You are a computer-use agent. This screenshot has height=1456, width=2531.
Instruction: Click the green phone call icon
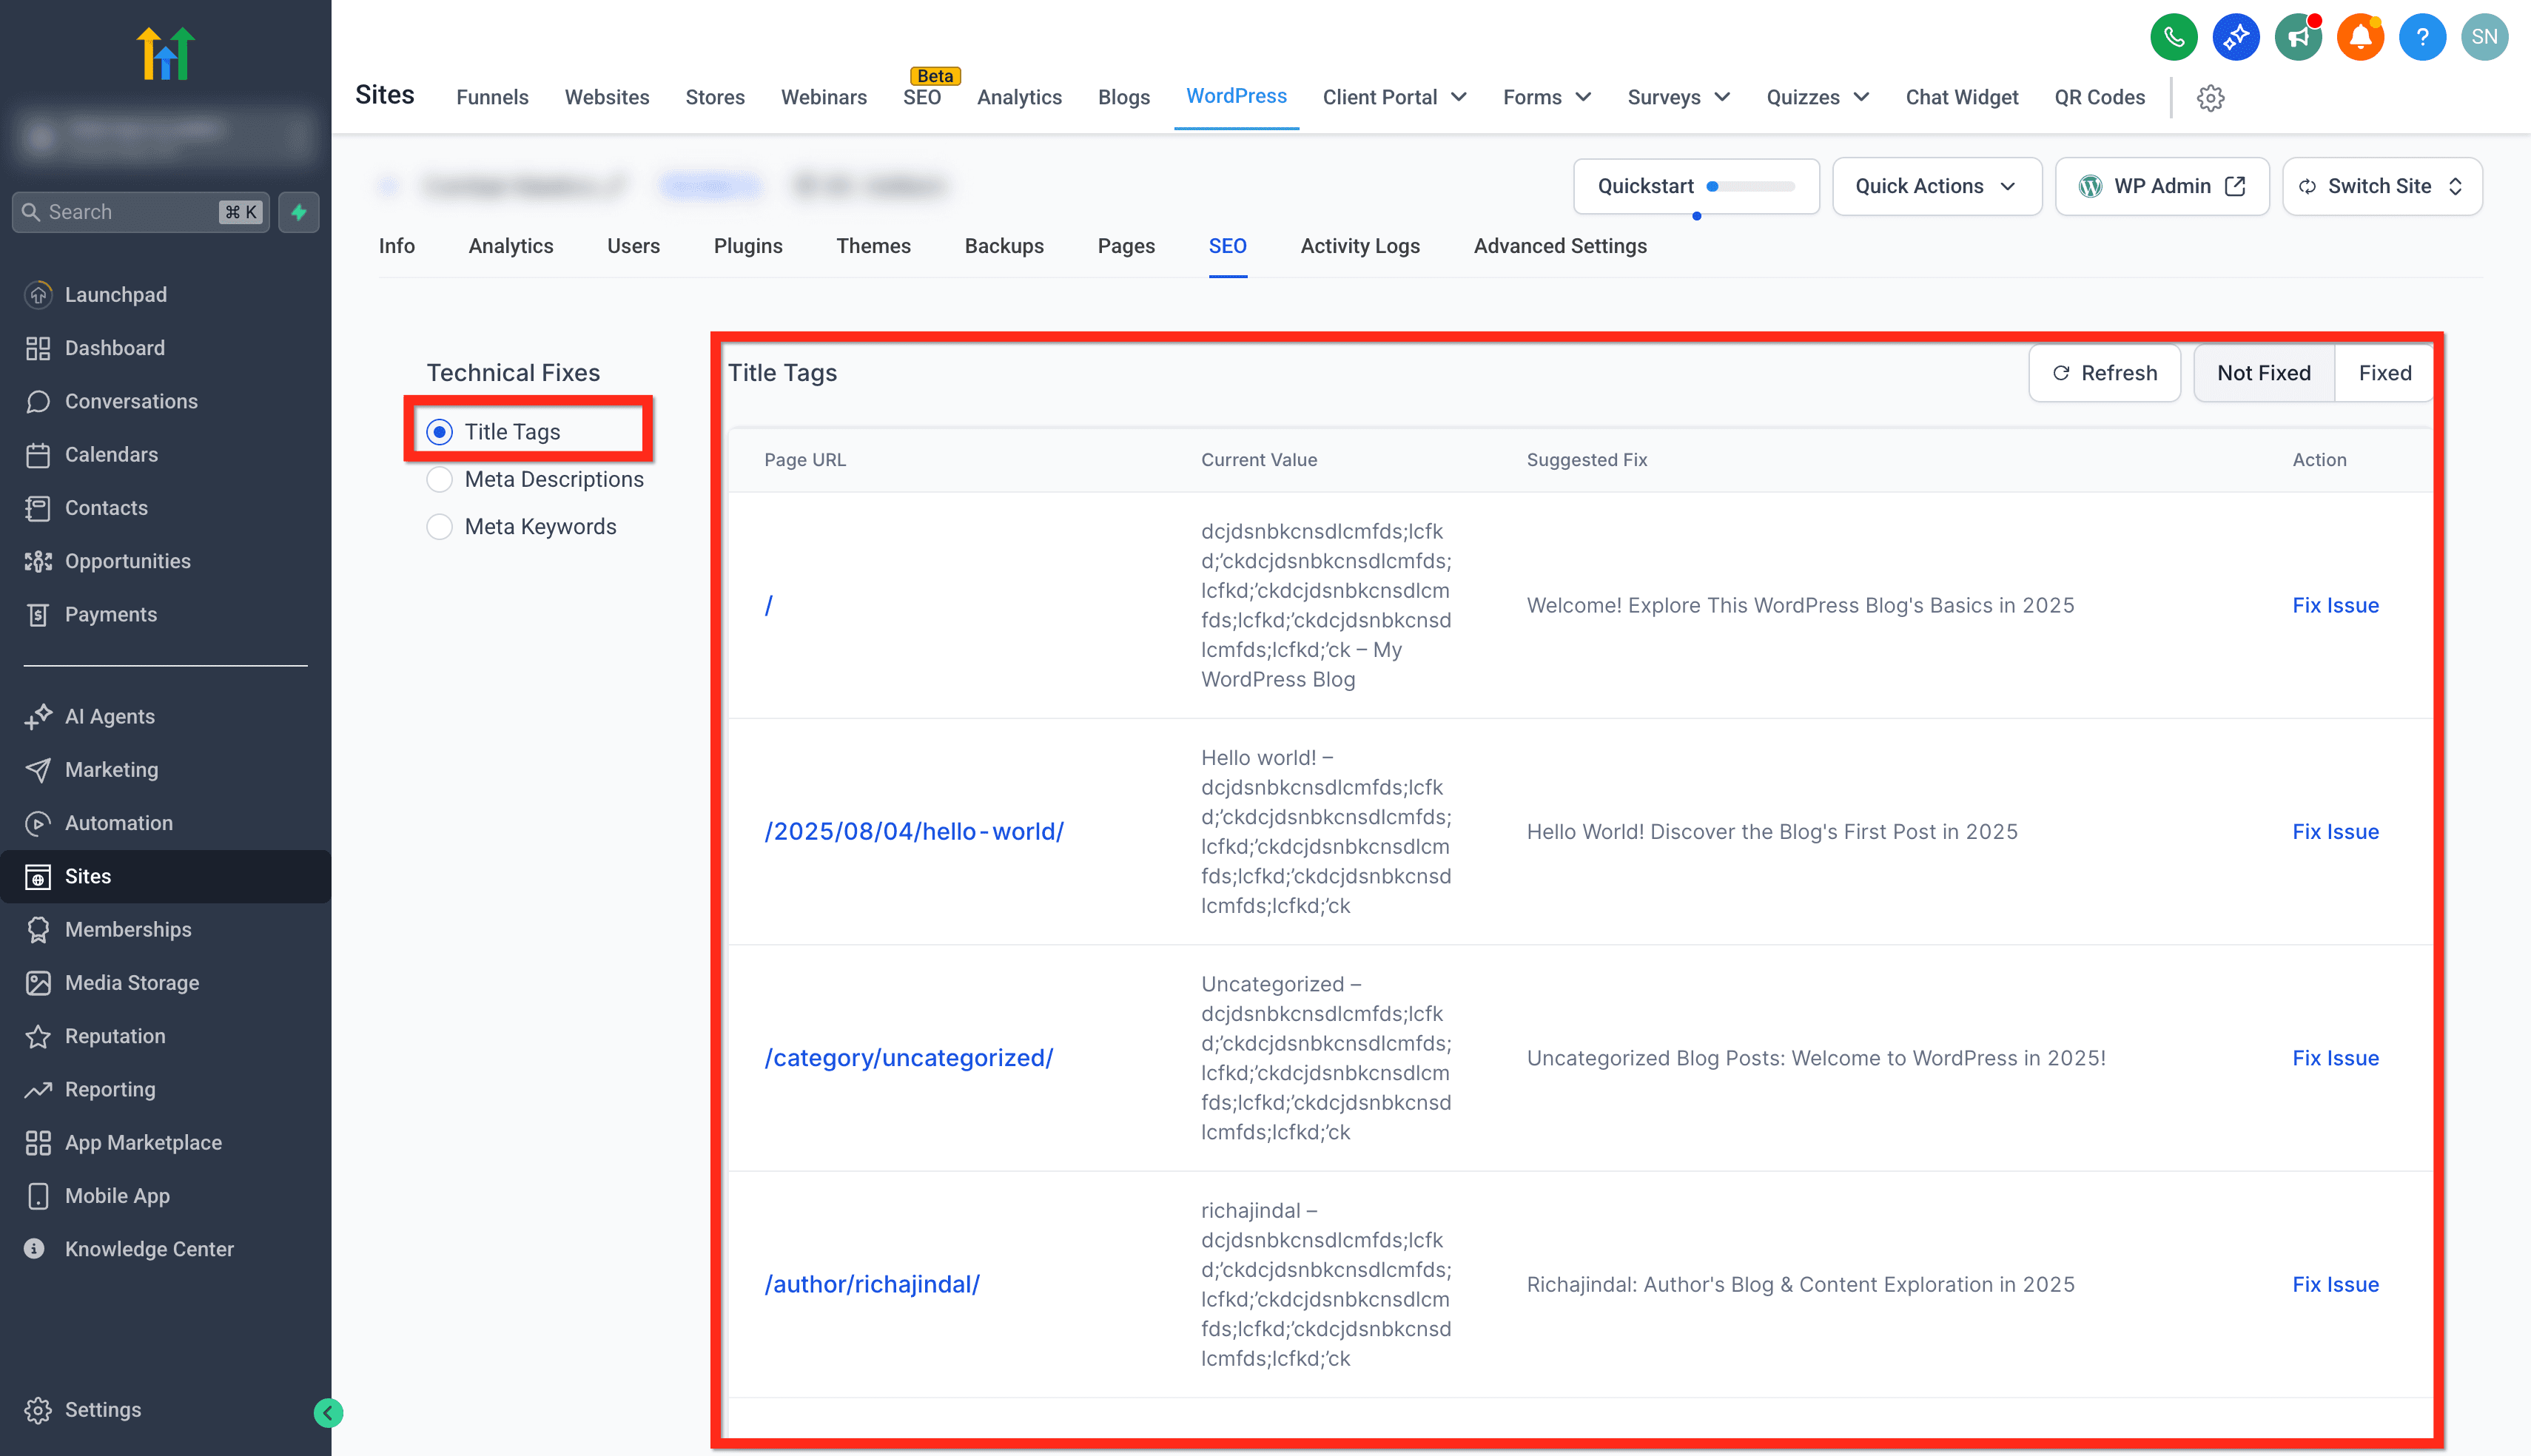pos(2173,37)
